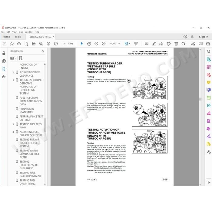Click the page number field
The width and height of the screenshot is (212, 212).
pos(64,44)
